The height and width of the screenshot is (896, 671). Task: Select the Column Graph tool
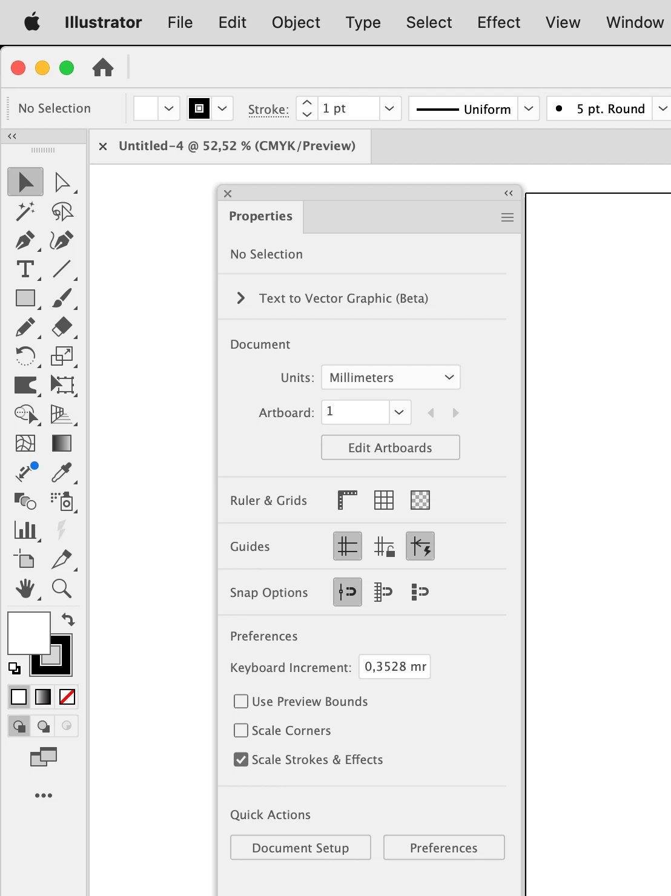[x=25, y=530]
